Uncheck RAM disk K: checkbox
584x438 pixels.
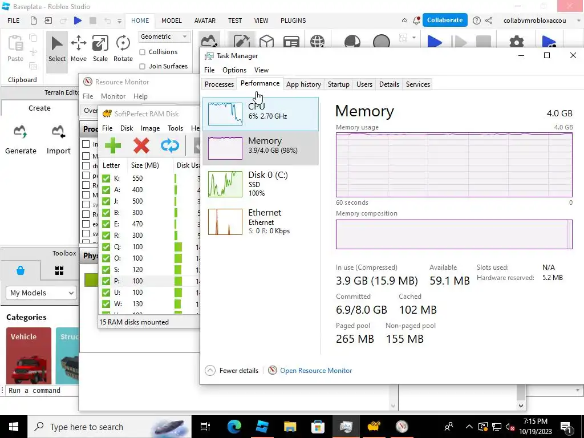106,179
